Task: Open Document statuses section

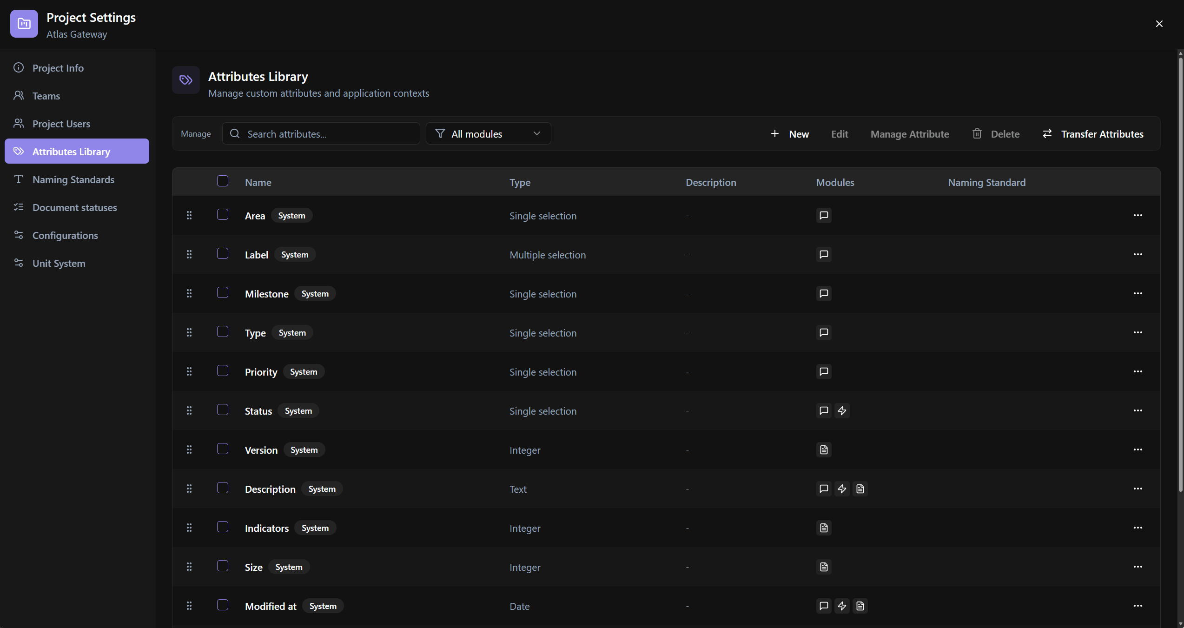Action: [77, 207]
